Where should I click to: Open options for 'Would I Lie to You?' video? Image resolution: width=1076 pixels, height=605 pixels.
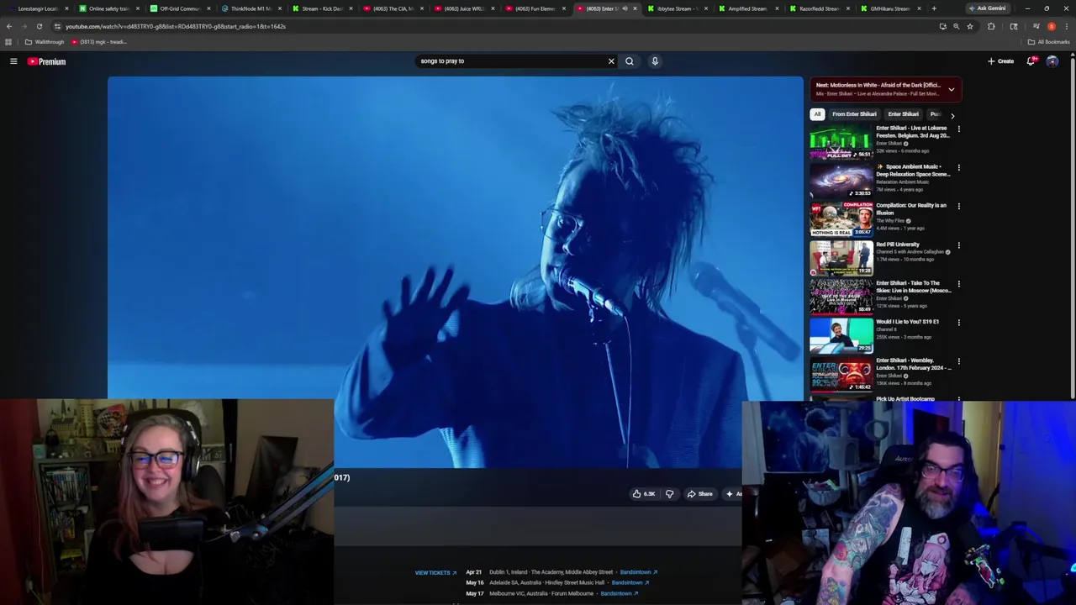(958, 323)
